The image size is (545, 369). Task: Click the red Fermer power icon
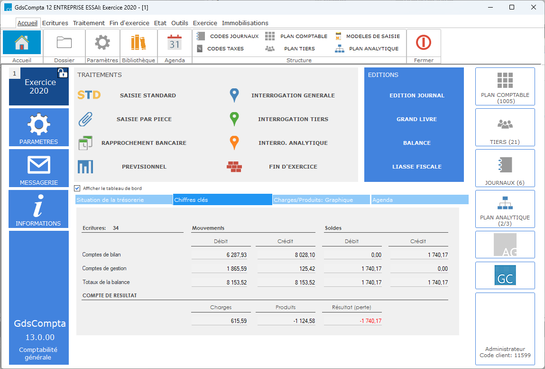pyautogui.click(x=423, y=43)
